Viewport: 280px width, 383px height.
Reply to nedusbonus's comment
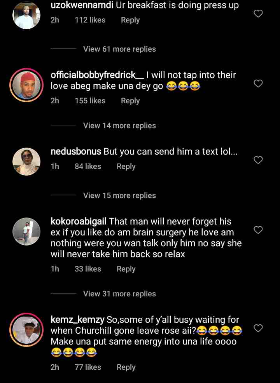tap(126, 167)
